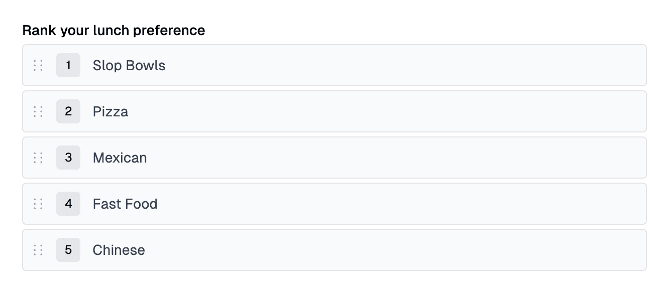Click the Fast Food label text

pyautogui.click(x=125, y=204)
